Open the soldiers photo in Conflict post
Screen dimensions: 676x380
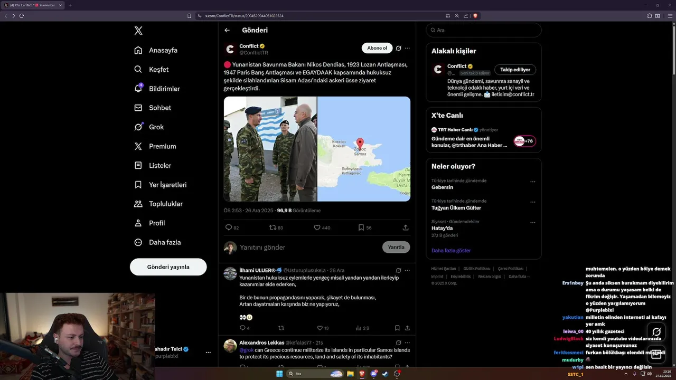pyautogui.click(x=270, y=149)
